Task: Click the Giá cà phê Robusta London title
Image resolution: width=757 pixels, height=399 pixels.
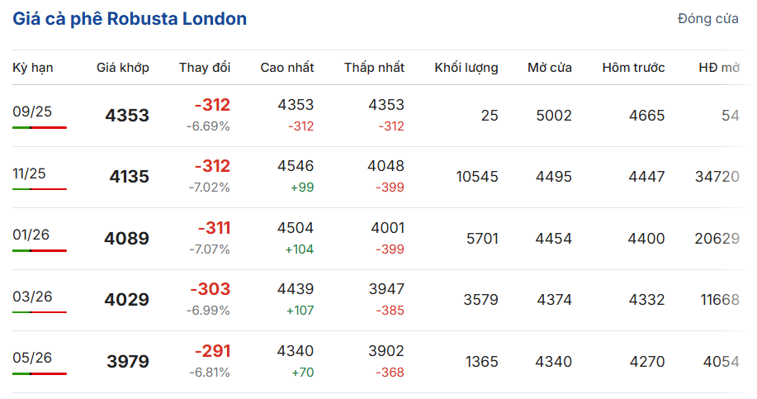Action: pyautogui.click(x=130, y=18)
